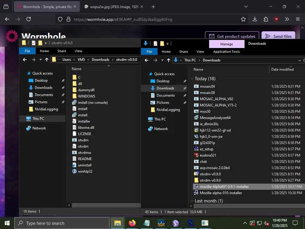305x229 pixels.
Task: Go up a folder in otvdm-v0.9.0 window
Action: coord(47,60)
